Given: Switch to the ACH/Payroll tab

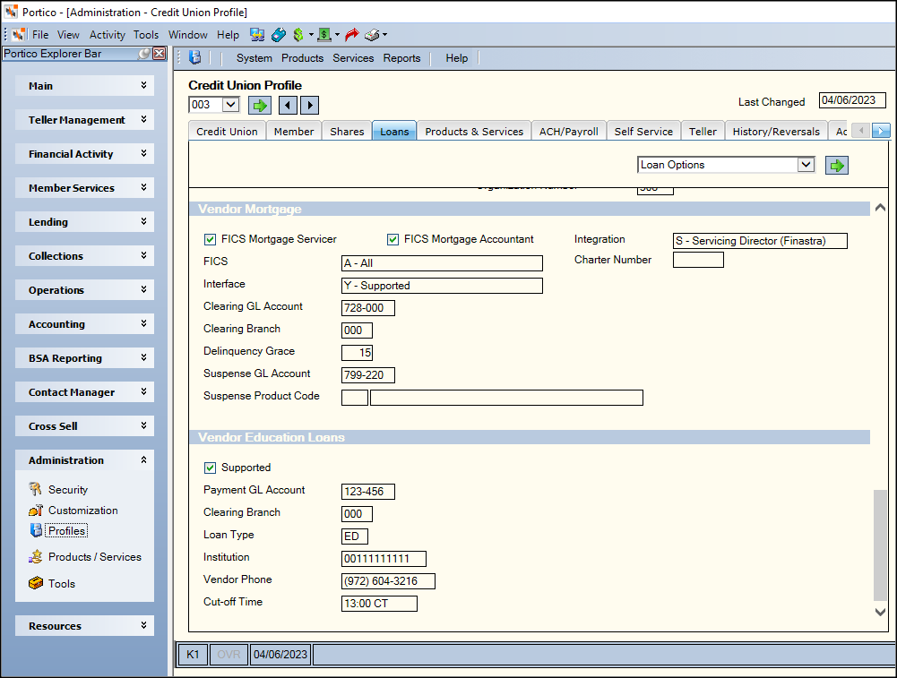Looking at the screenshot, I should coord(569,132).
